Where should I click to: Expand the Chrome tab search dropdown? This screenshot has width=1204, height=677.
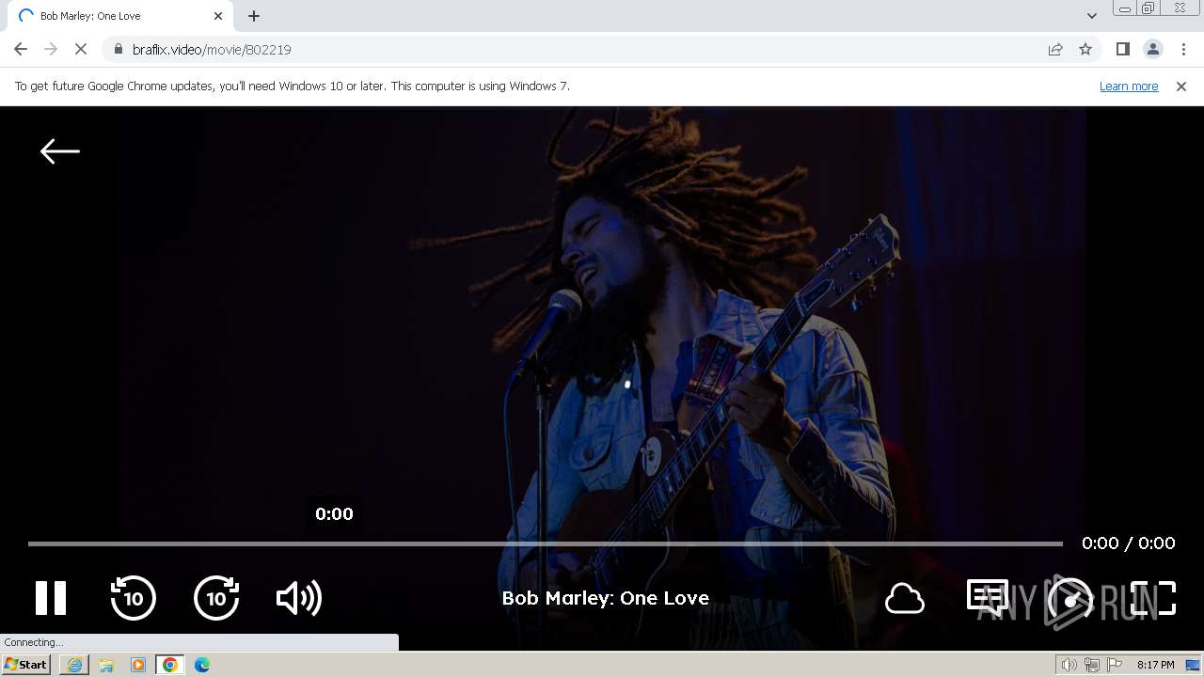pos(1091,16)
